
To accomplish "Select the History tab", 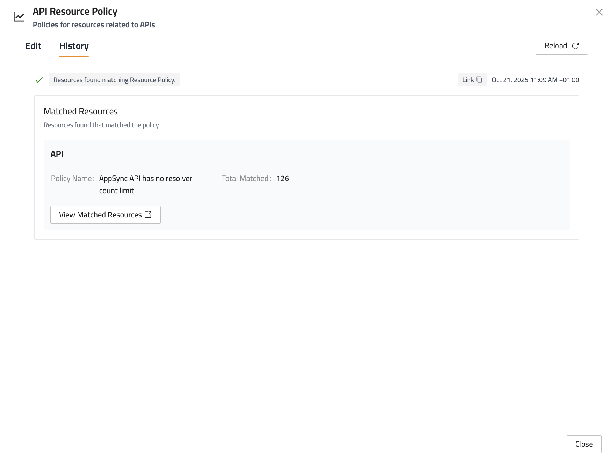I will pos(74,46).
